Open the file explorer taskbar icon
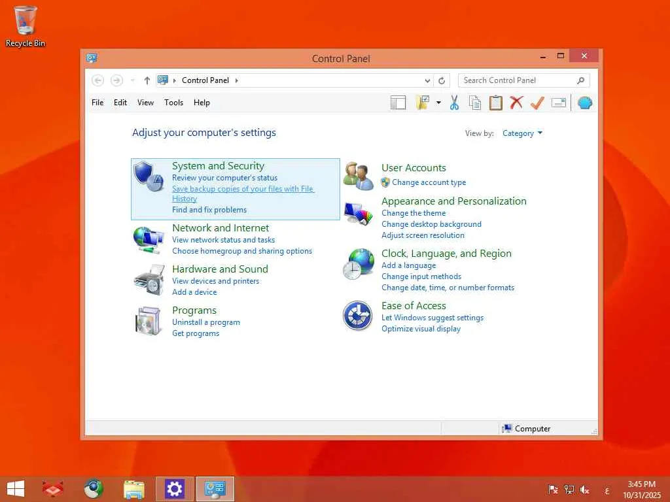Image resolution: width=670 pixels, height=502 pixels. (133, 489)
